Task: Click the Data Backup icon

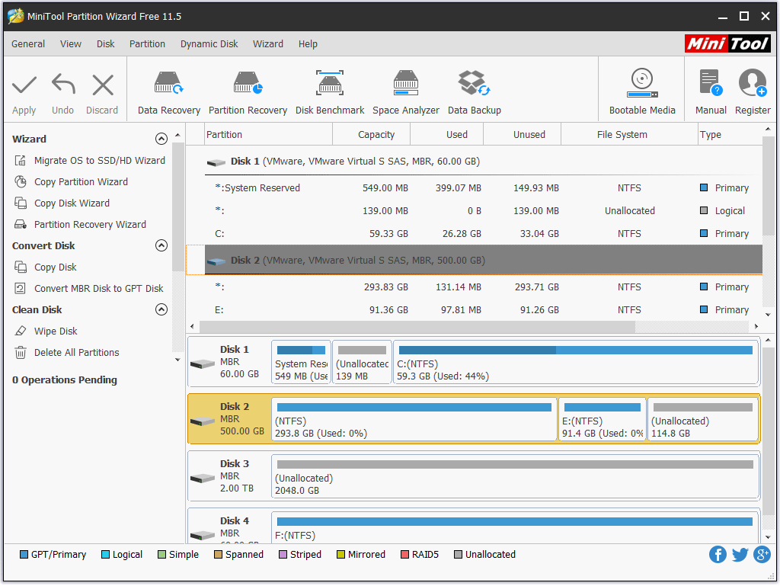Action: coord(474,92)
